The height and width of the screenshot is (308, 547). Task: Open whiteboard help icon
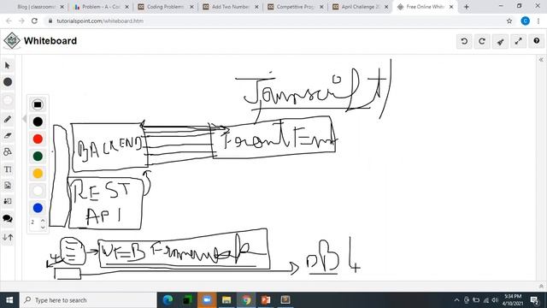537,41
